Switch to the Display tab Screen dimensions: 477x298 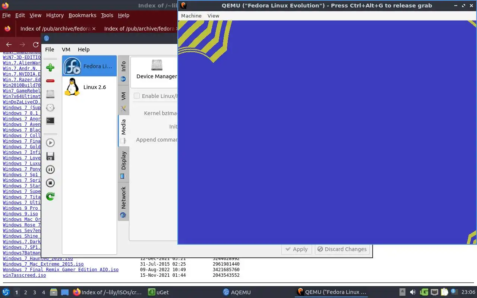pos(123,165)
